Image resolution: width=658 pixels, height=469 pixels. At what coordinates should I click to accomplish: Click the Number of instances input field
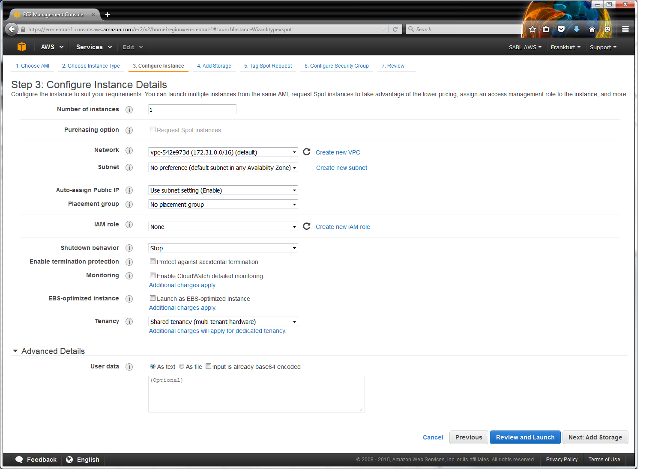pyautogui.click(x=192, y=109)
